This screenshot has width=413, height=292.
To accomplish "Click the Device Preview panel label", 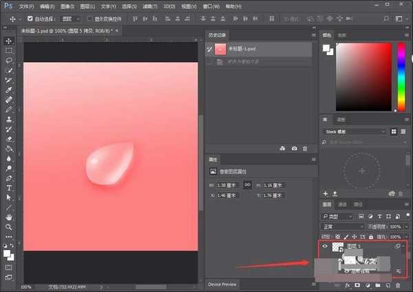I will pyautogui.click(x=222, y=284).
